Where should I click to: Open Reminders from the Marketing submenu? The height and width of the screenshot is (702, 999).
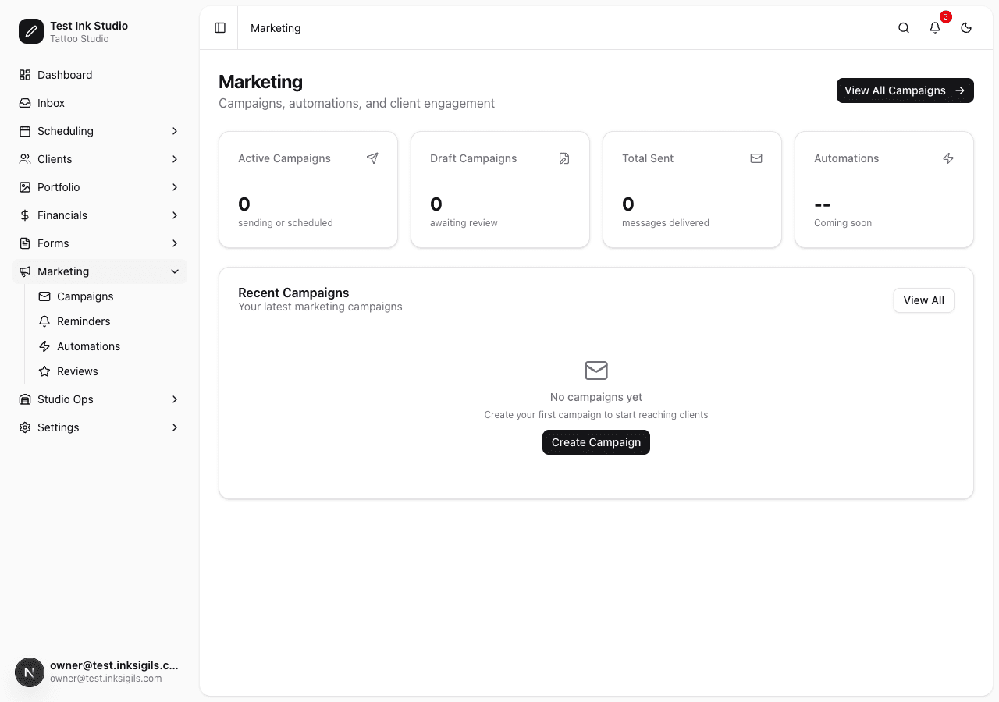[x=83, y=321]
